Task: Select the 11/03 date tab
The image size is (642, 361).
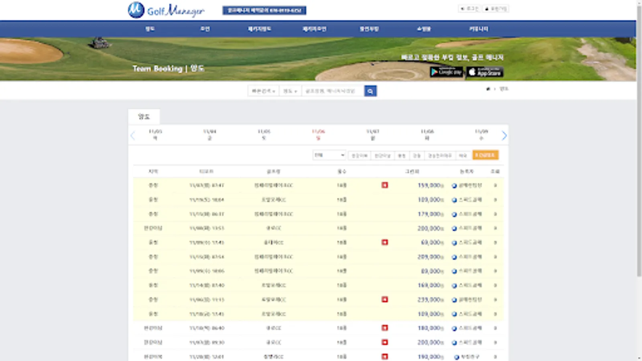Action: click(x=155, y=135)
